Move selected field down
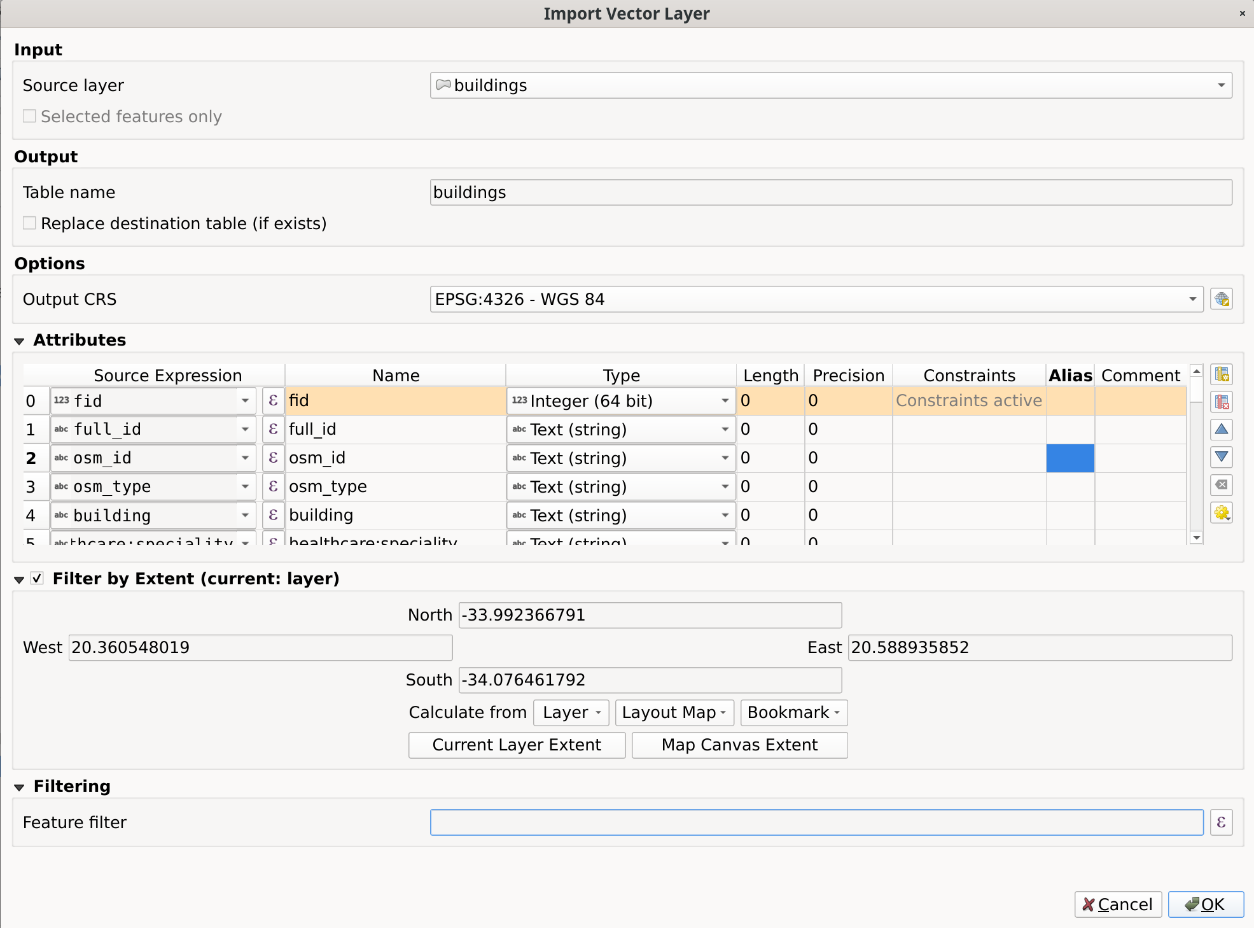This screenshot has height=928, width=1254. (1221, 457)
